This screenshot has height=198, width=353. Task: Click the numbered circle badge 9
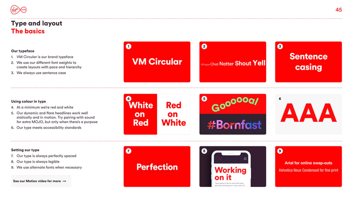(280, 151)
